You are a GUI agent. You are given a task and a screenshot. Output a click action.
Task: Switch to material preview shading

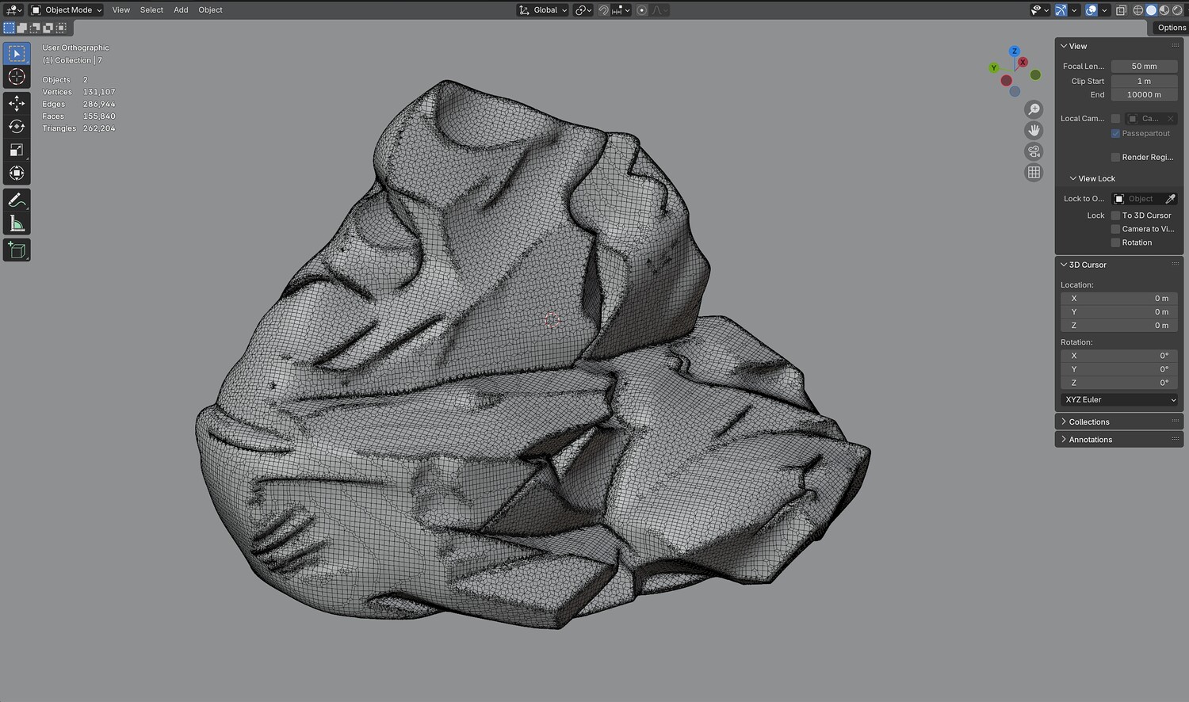(x=1164, y=10)
